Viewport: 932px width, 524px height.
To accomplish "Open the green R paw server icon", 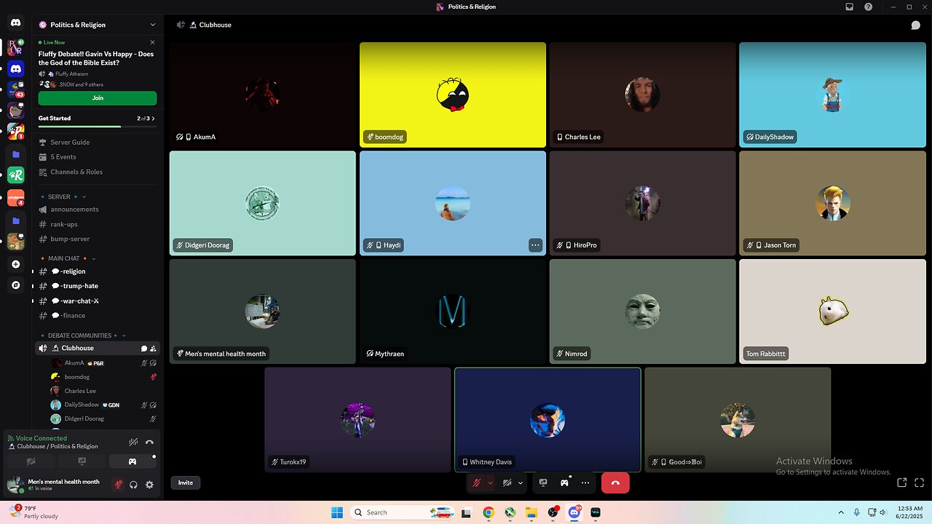I will (16, 175).
